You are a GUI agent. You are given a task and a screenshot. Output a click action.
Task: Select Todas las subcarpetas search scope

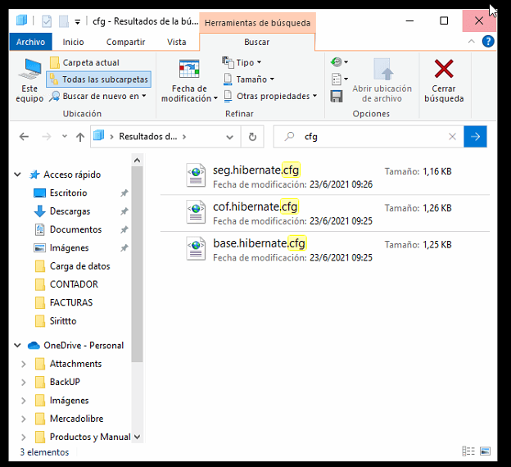point(99,79)
